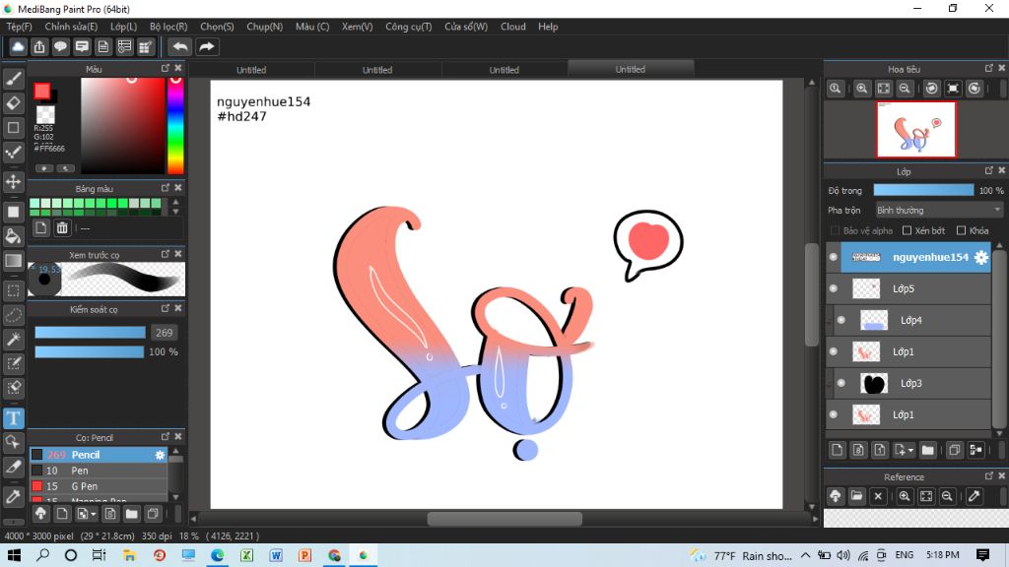1009x567 pixels.
Task: Open the Cửa sổ(W) menu
Action: (x=466, y=27)
